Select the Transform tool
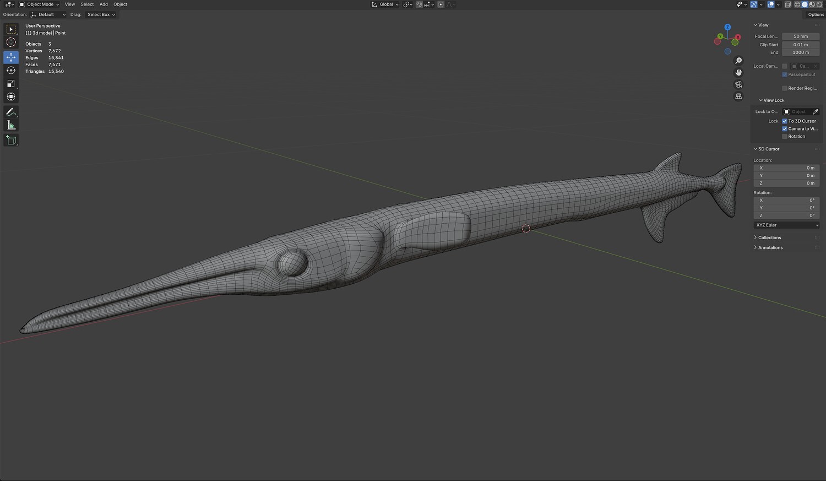This screenshot has width=826, height=481. [11, 97]
